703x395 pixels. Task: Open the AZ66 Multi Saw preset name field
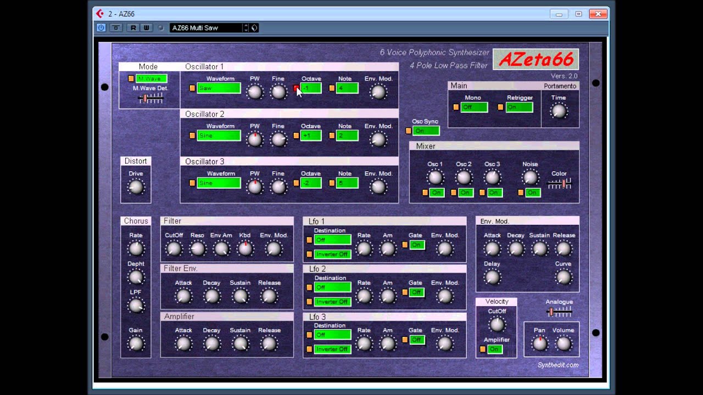[206, 27]
